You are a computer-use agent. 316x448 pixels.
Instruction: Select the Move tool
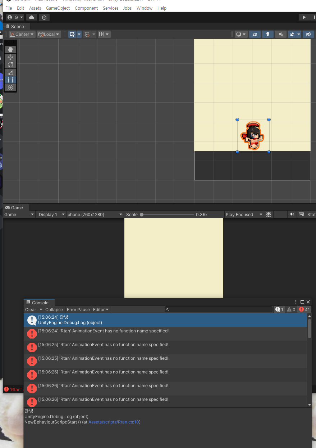click(10, 57)
